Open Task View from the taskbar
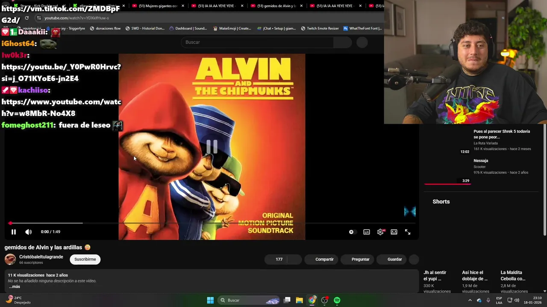The width and height of the screenshot is (547, 307). coord(287,300)
